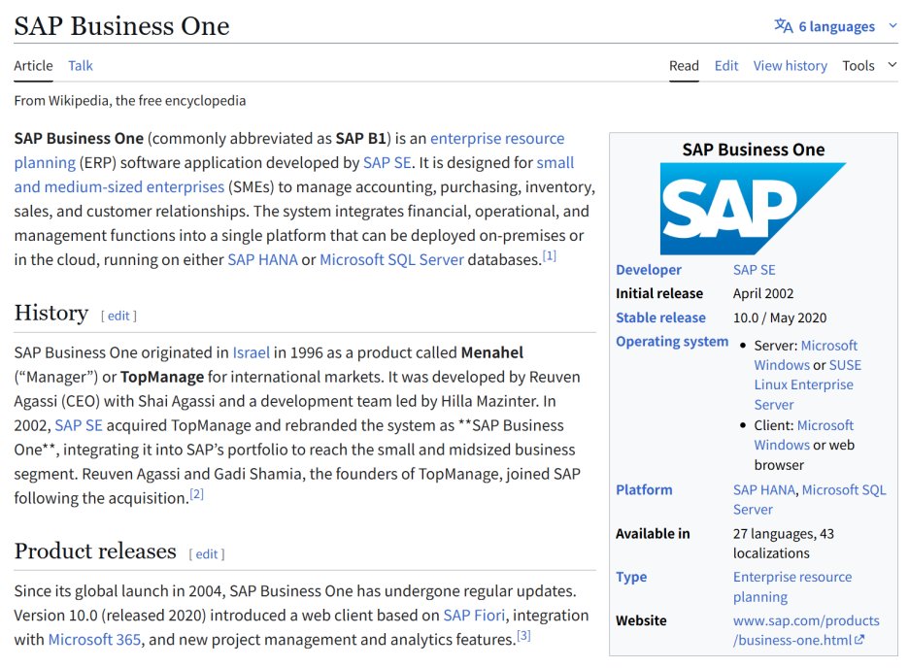Expand the languages chevron arrow
The height and width of the screenshot is (668, 909).
point(892,26)
